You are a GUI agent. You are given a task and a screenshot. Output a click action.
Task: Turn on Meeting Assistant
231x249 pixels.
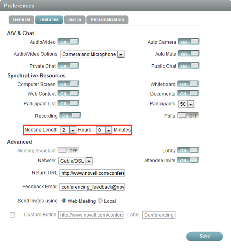pos(68,150)
